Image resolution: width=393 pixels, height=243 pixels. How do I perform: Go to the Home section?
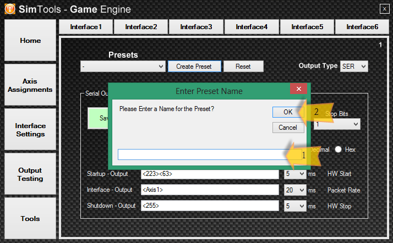point(30,40)
